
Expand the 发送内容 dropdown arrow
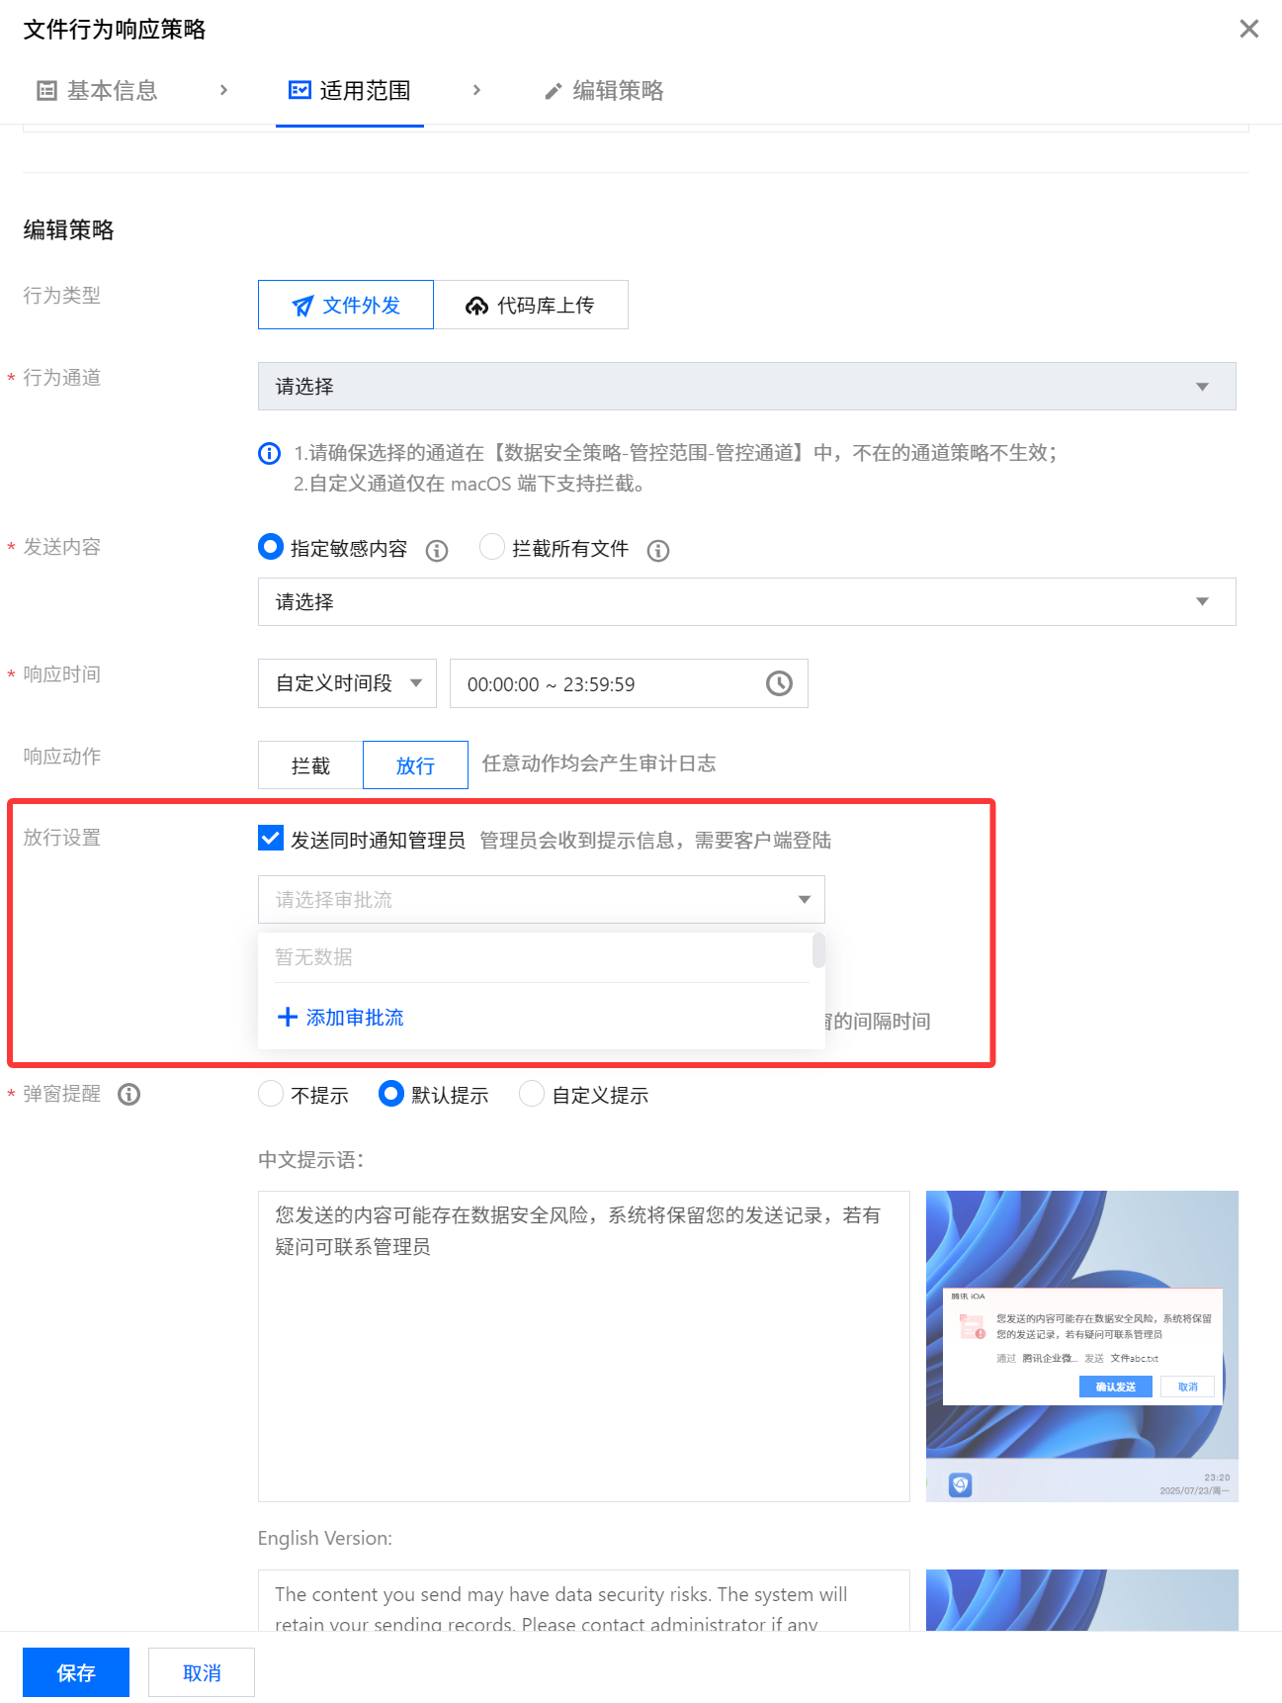tap(1202, 602)
